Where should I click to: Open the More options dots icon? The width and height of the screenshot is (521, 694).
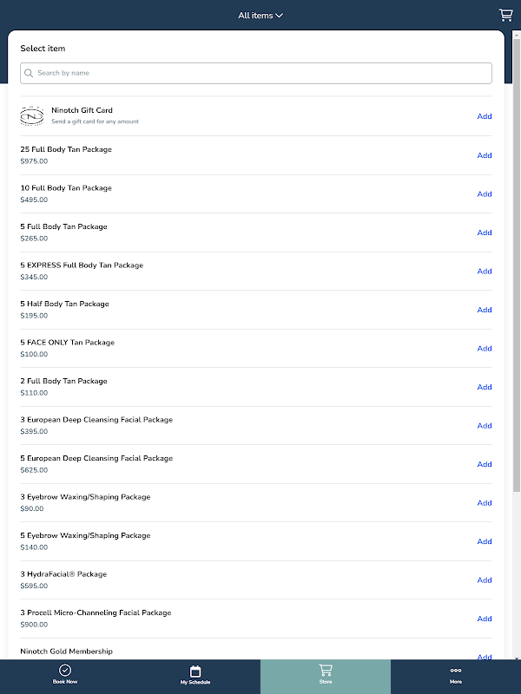[456, 671]
